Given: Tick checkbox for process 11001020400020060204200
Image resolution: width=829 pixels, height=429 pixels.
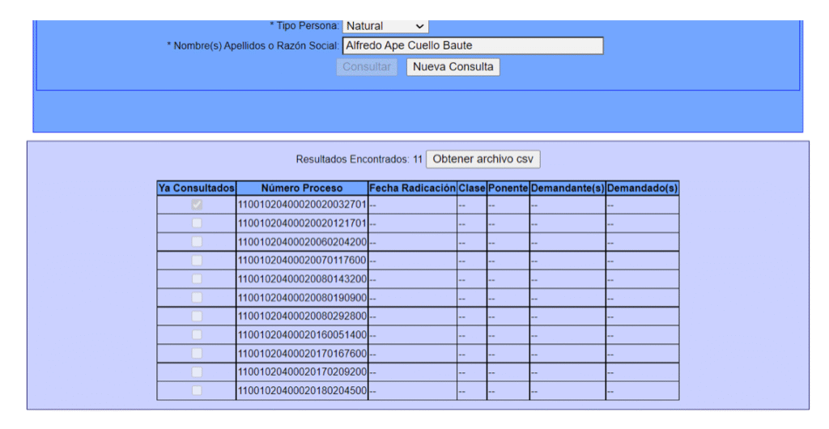Looking at the screenshot, I should [197, 242].
